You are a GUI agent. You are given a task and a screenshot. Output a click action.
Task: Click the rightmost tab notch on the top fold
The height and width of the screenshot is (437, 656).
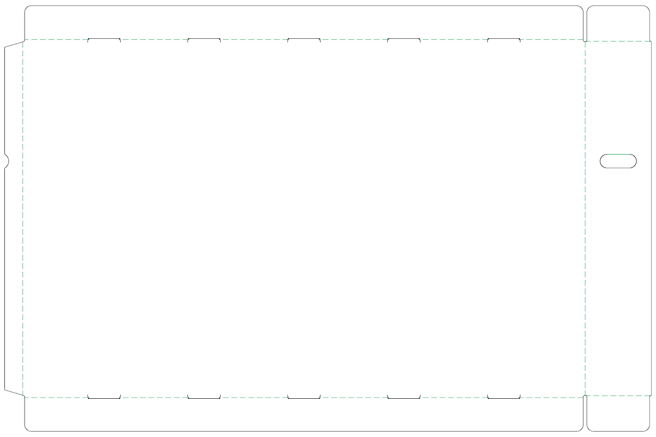click(x=503, y=40)
